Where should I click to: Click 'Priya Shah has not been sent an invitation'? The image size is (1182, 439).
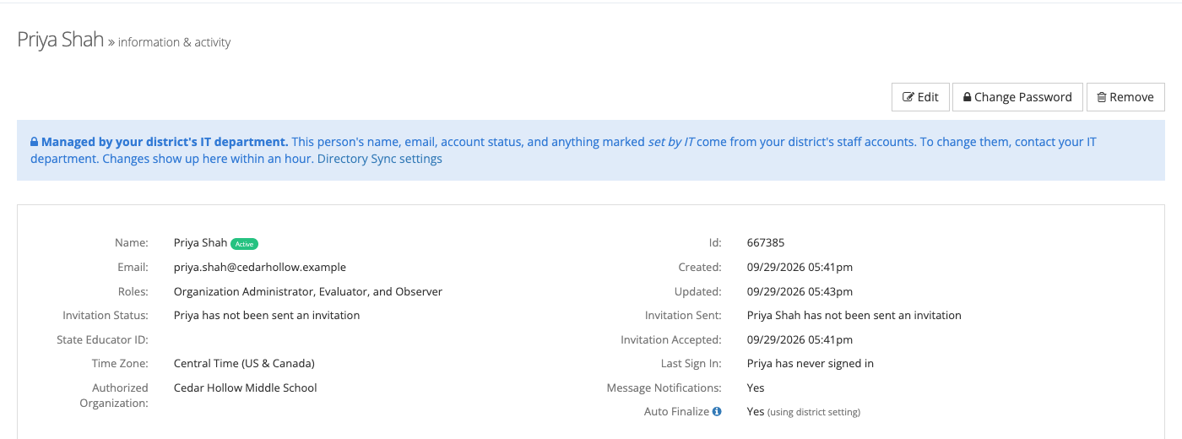[854, 315]
